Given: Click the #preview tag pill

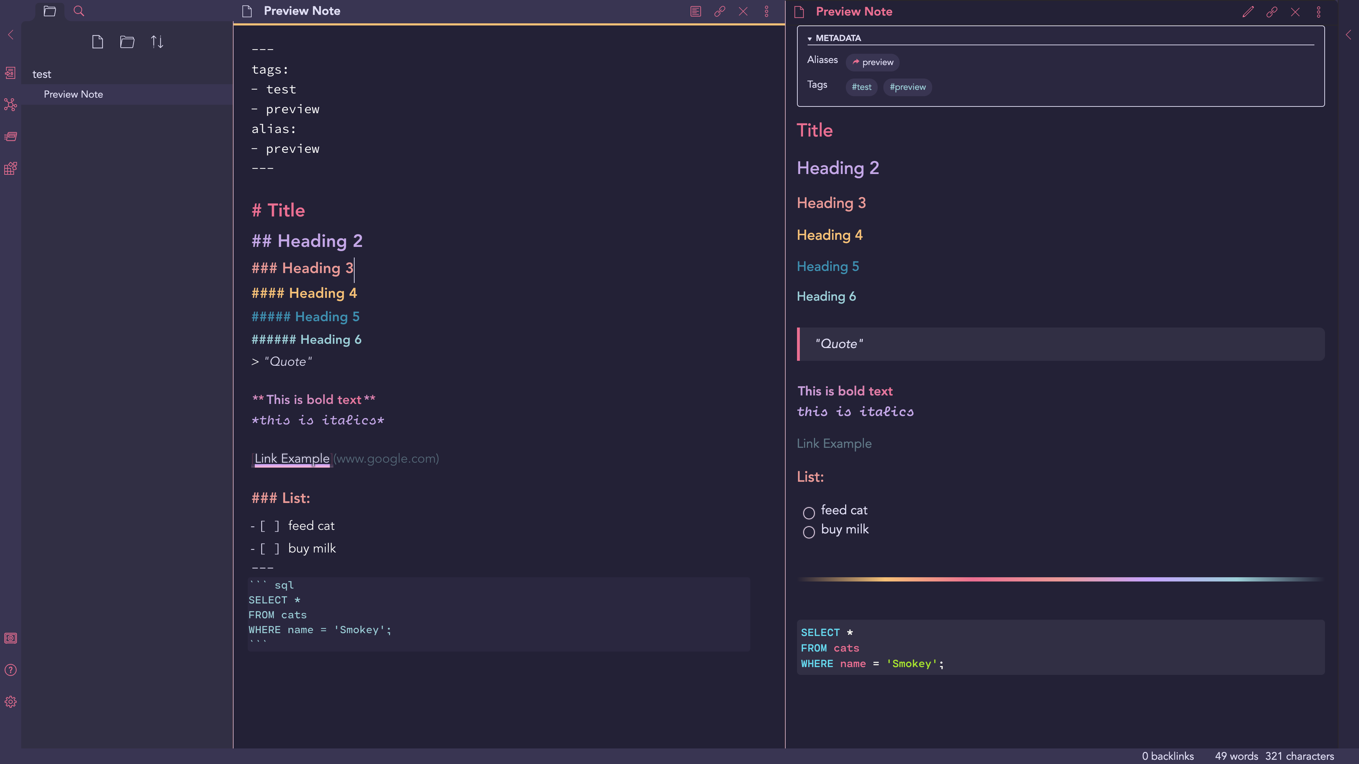Looking at the screenshot, I should click(x=907, y=87).
